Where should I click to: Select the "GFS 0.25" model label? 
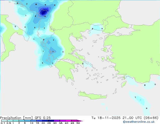click(x=43, y=118)
